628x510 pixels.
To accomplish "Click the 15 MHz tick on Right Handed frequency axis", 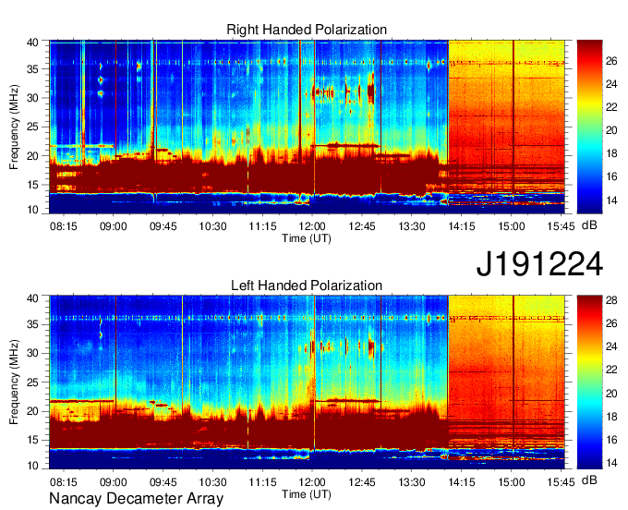I will 32,185.
